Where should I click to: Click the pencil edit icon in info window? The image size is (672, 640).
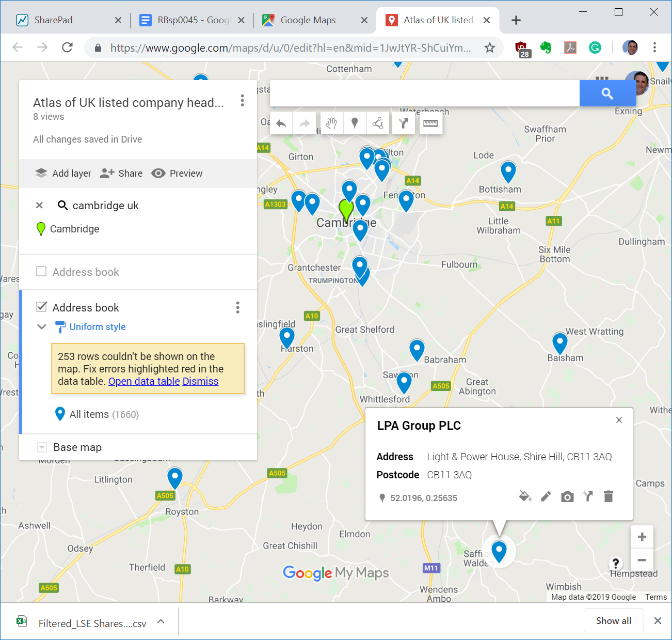[x=546, y=497]
